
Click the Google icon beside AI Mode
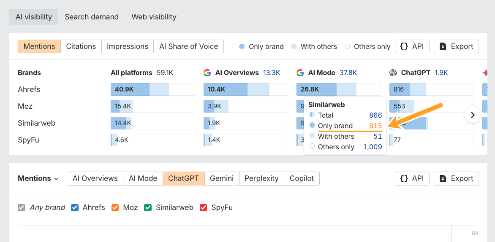(x=300, y=73)
